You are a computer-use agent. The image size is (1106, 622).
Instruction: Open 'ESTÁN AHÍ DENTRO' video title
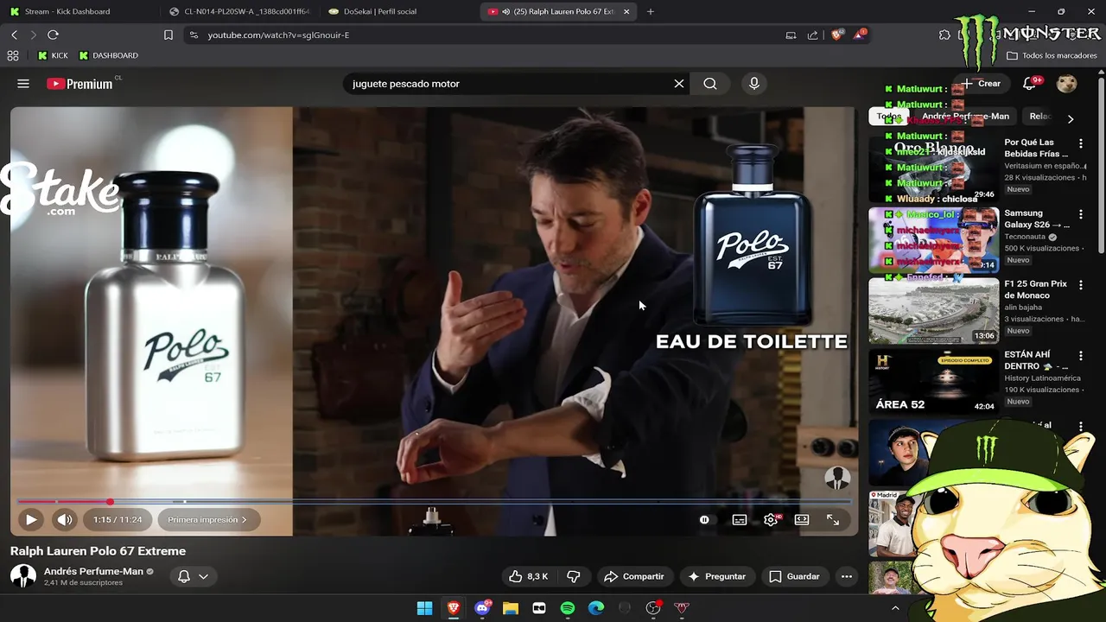(x=1036, y=360)
